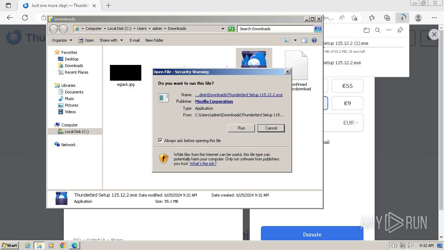Select the €55 donation amount
444x250 pixels.
pyautogui.click(x=347, y=86)
